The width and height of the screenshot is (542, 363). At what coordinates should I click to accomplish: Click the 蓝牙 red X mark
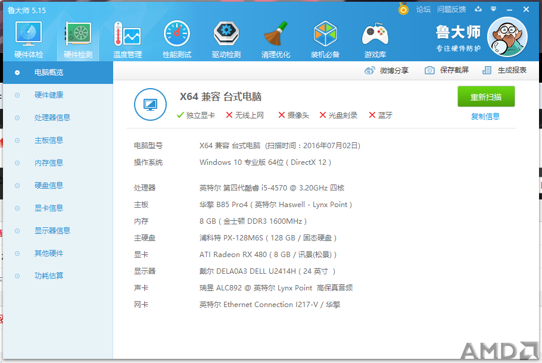point(372,115)
